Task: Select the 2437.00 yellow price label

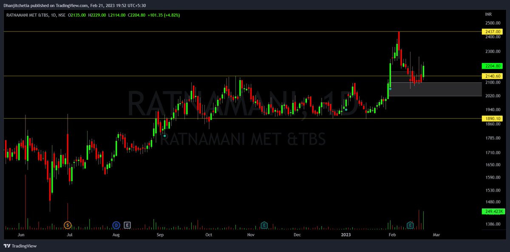Action: coord(493,32)
